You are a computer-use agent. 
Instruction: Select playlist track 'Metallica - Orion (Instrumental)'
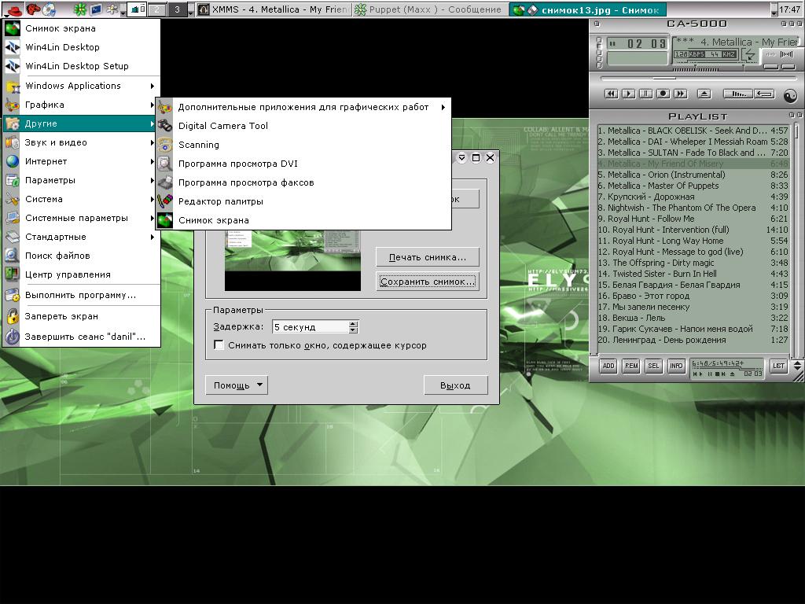coord(693,175)
